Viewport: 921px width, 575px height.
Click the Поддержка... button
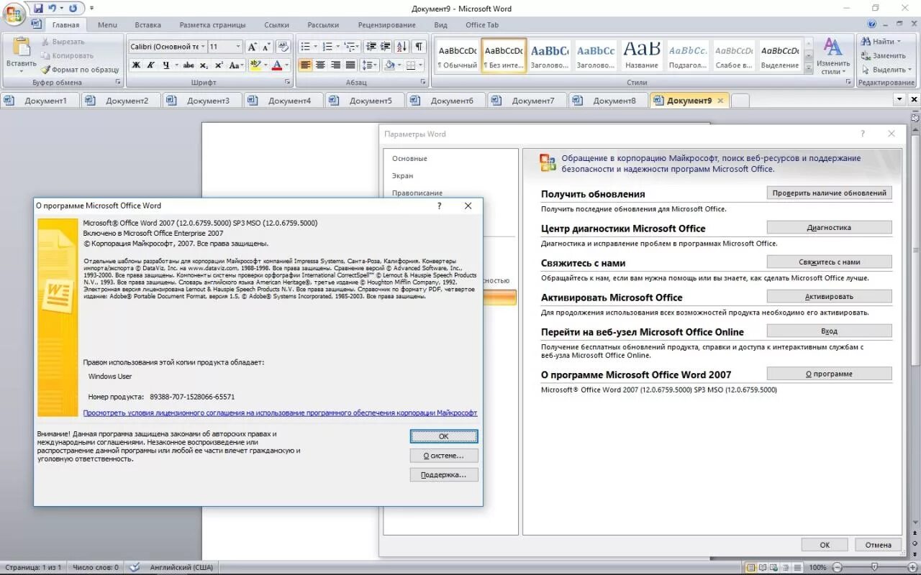[444, 474]
